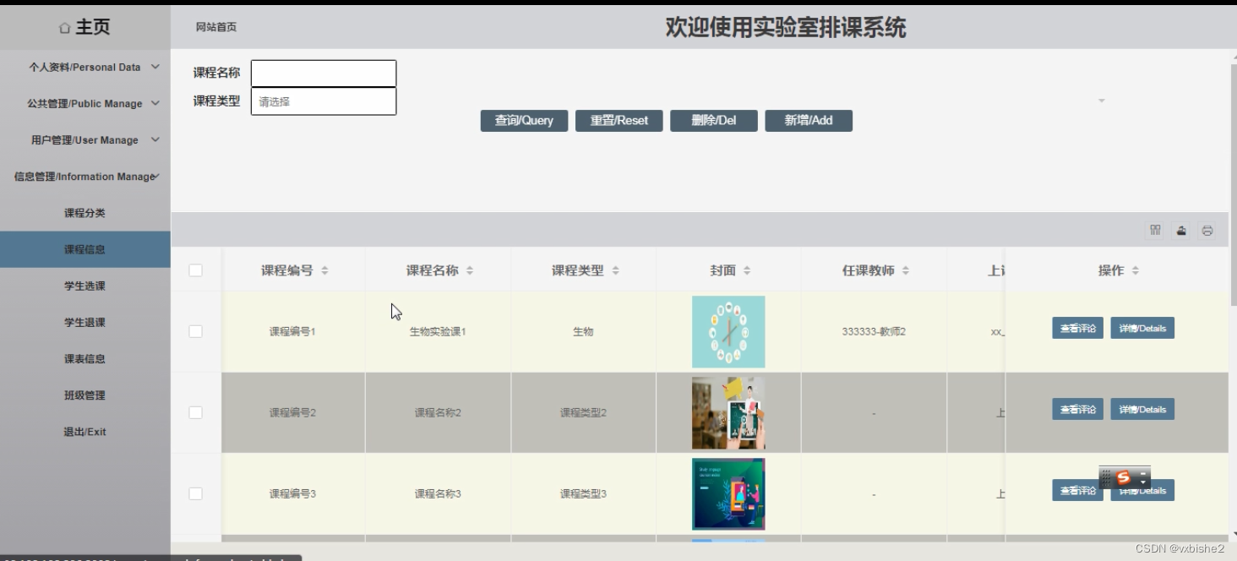1237x561 pixels.
Task: Click the 新增/Add button
Action: [809, 121]
